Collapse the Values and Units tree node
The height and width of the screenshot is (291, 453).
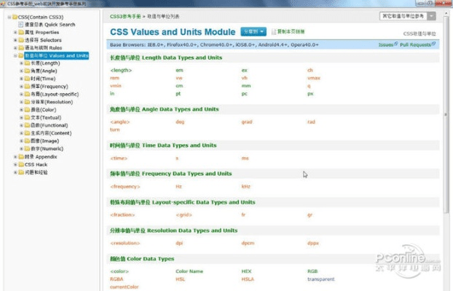pos(14,55)
